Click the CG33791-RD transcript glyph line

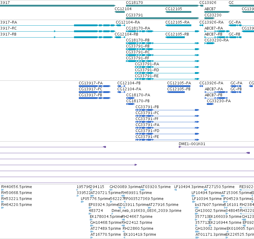[167, 73]
